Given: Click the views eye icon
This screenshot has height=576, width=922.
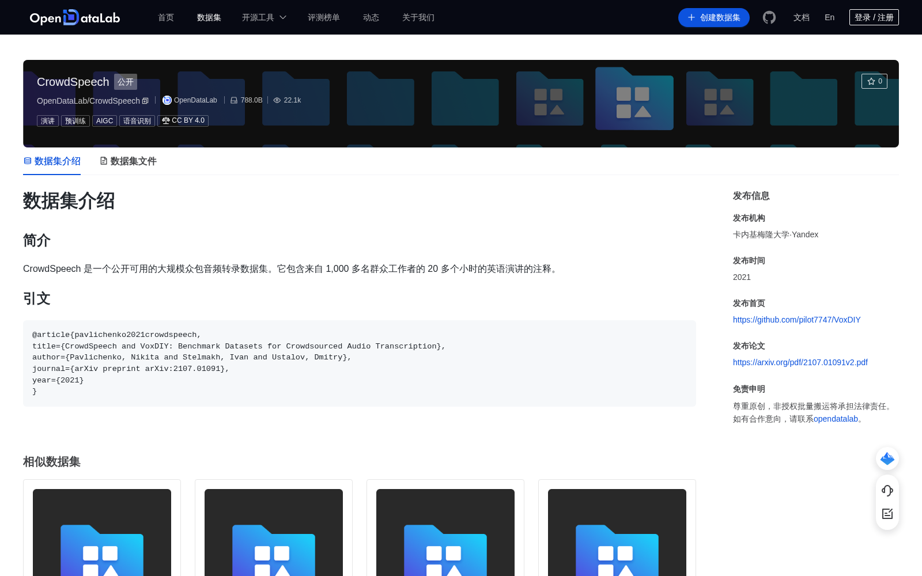Looking at the screenshot, I should 277,100.
